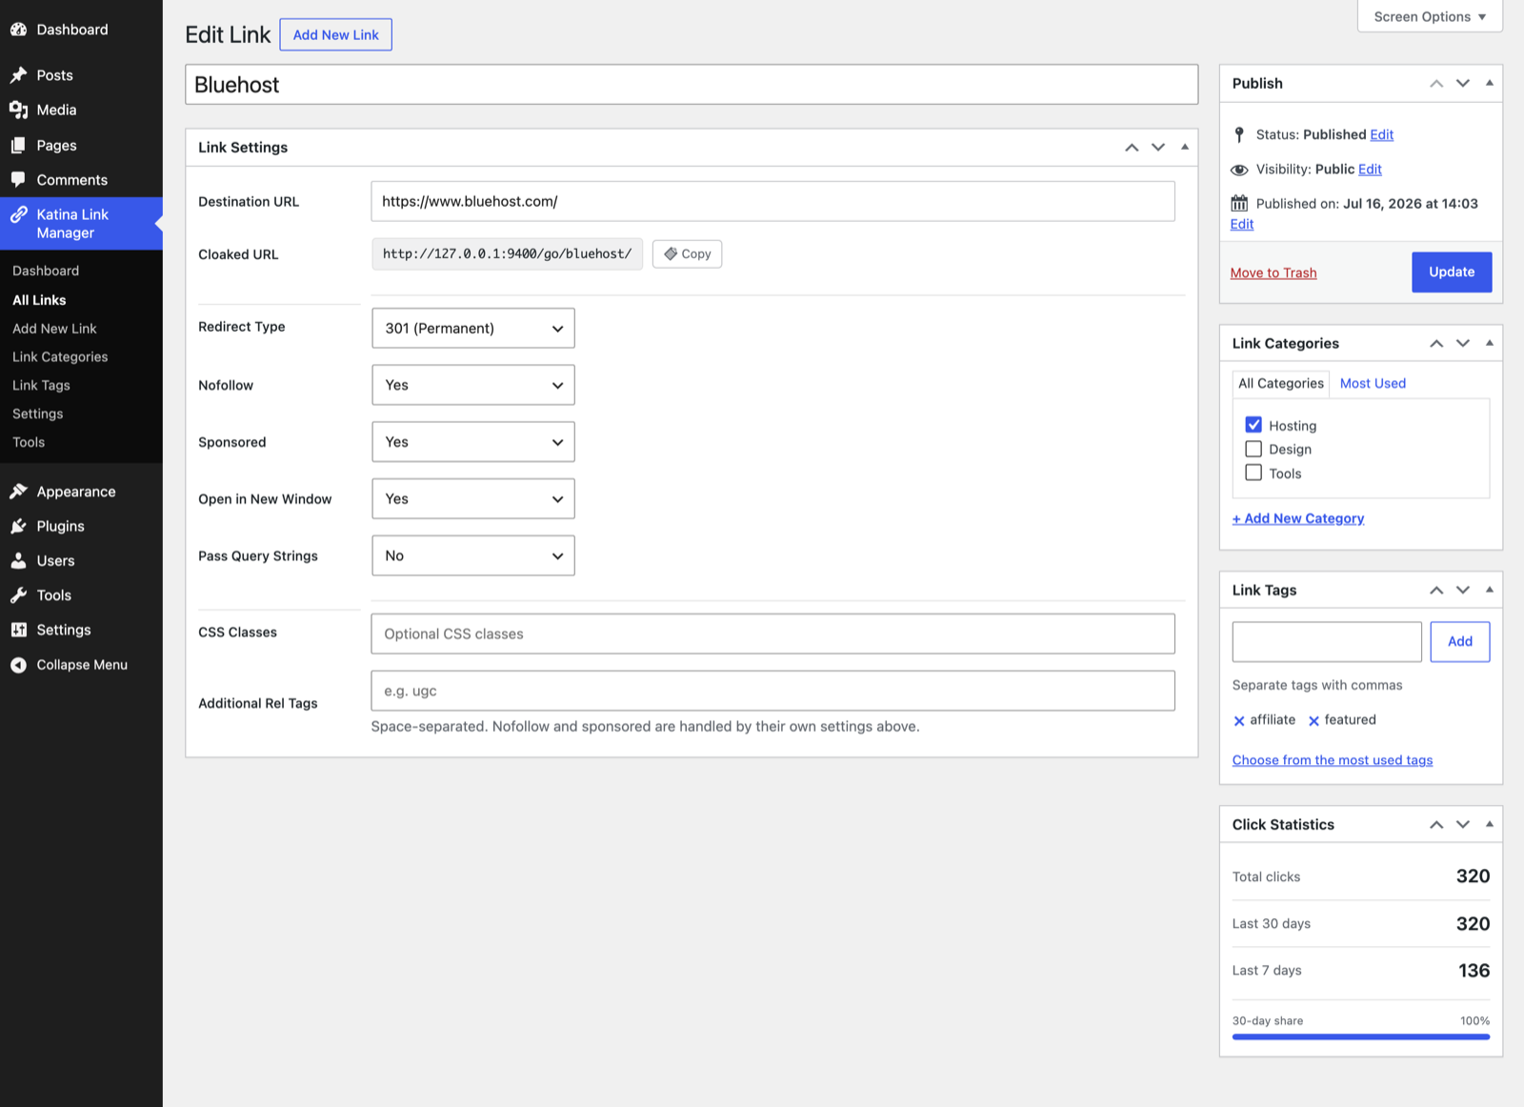
Task: Remove the featured tag
Action: 1313,721
